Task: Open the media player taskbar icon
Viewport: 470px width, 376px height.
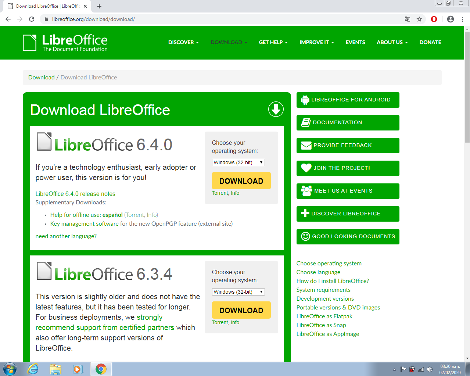Action: click(78, 369)
